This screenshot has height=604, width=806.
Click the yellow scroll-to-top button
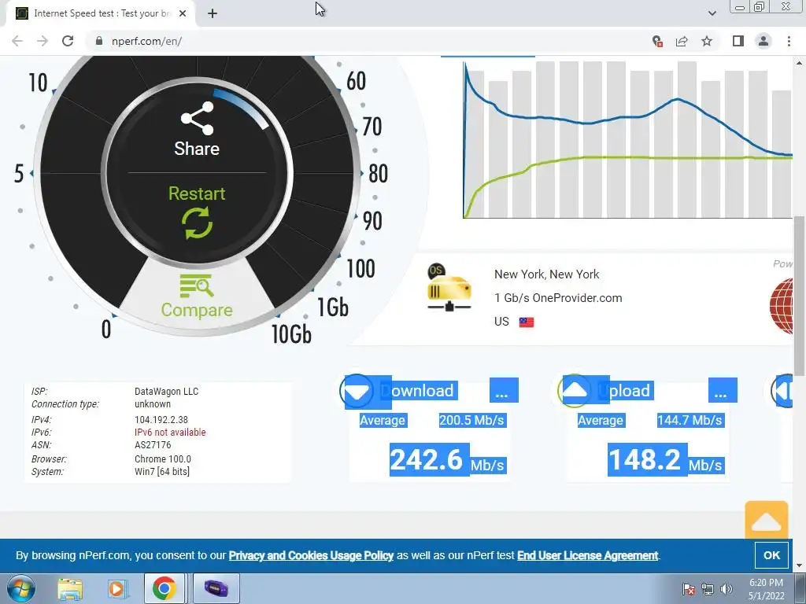(x=767, y=520)
